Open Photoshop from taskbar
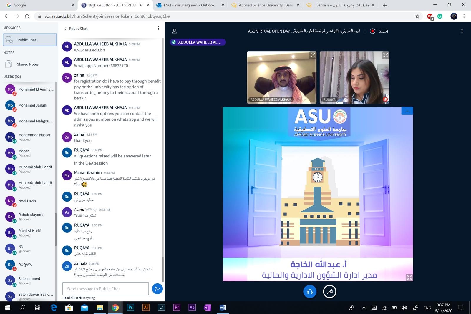 point(130,308)
